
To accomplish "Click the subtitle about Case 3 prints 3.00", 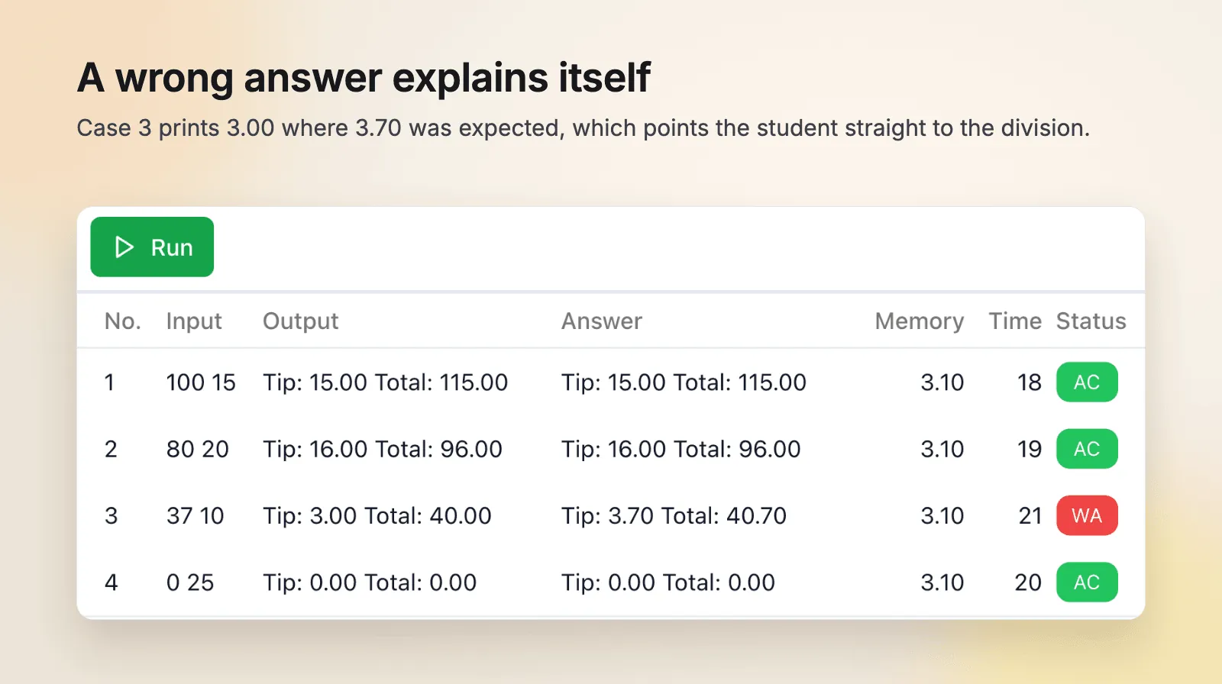I will point(583,127).
